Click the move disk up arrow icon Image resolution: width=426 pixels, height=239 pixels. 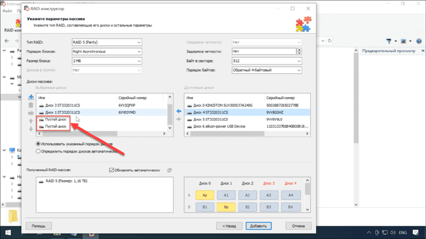click(x=31, y=121)
